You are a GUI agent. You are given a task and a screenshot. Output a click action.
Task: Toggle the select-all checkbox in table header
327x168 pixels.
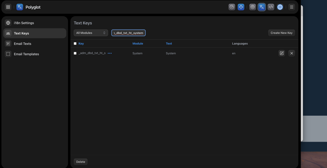point(75,44)
